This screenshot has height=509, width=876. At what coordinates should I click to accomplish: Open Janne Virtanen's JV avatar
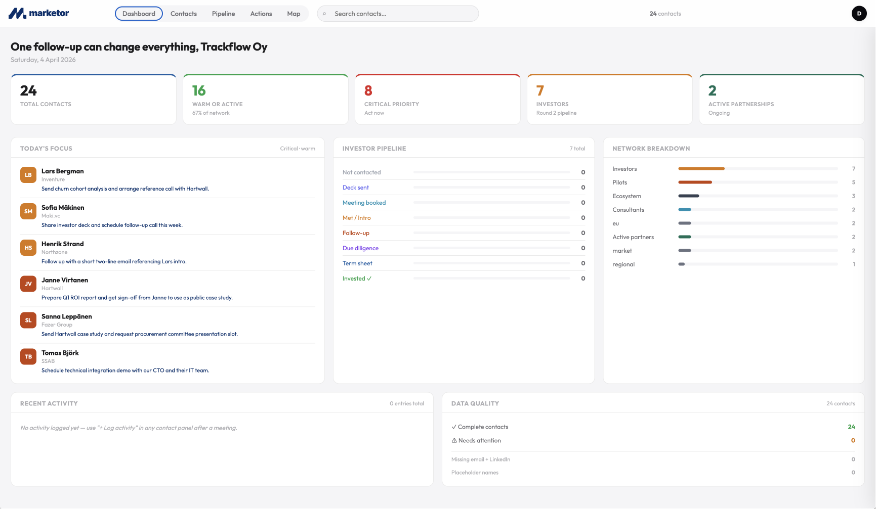pyautogui.click(x=28, y=284)
